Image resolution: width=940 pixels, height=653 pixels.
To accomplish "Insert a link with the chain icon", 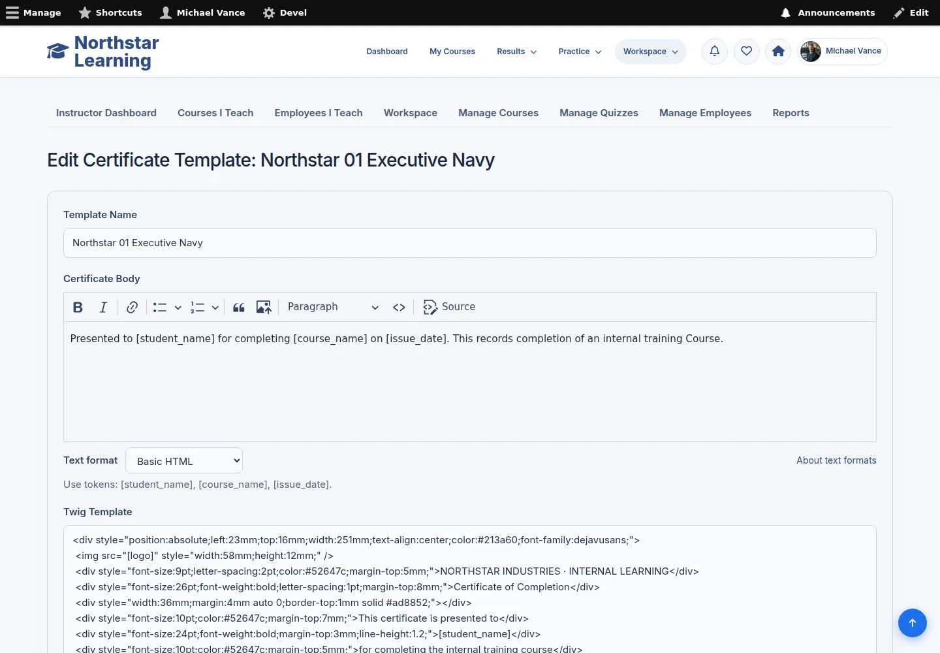I will pyautogui.click(x=132, y=307).
